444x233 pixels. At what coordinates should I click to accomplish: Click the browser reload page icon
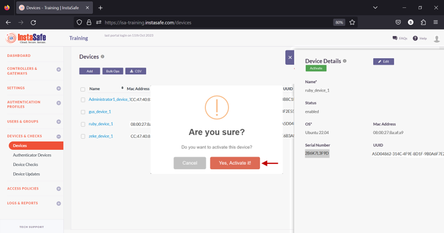pos(33,23)
